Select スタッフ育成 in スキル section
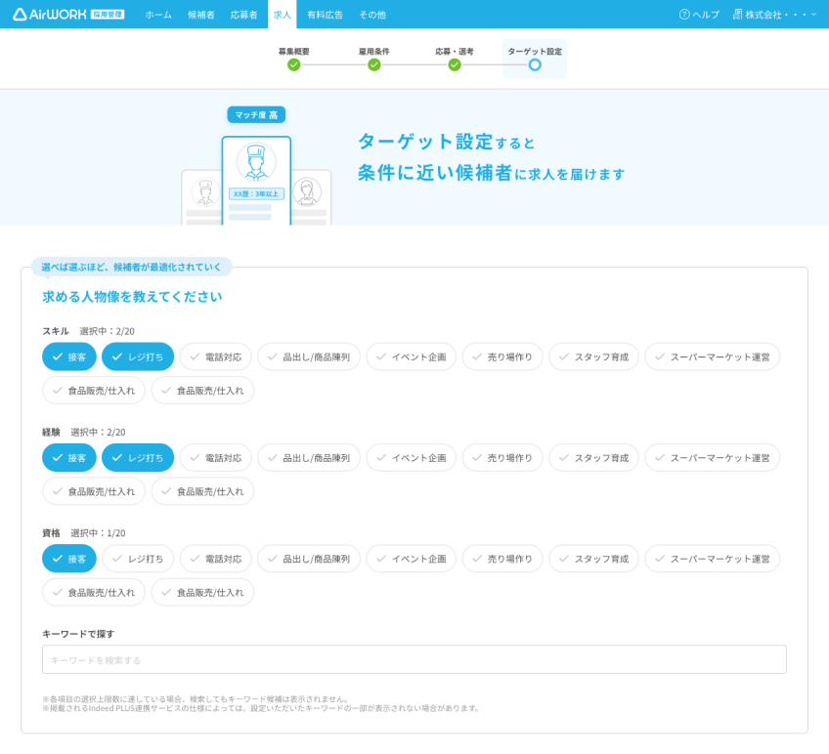Screen dimensions: 829x754 (x=593, y=356)
